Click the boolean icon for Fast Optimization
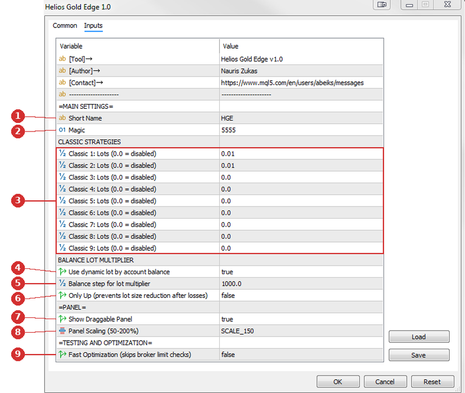Image resolution: width=465 pixels, height=393 pixels. pos(62,354)
